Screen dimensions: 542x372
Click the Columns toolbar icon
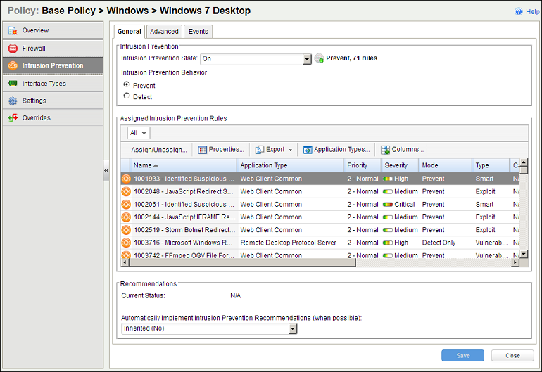(x=385, y=150)
